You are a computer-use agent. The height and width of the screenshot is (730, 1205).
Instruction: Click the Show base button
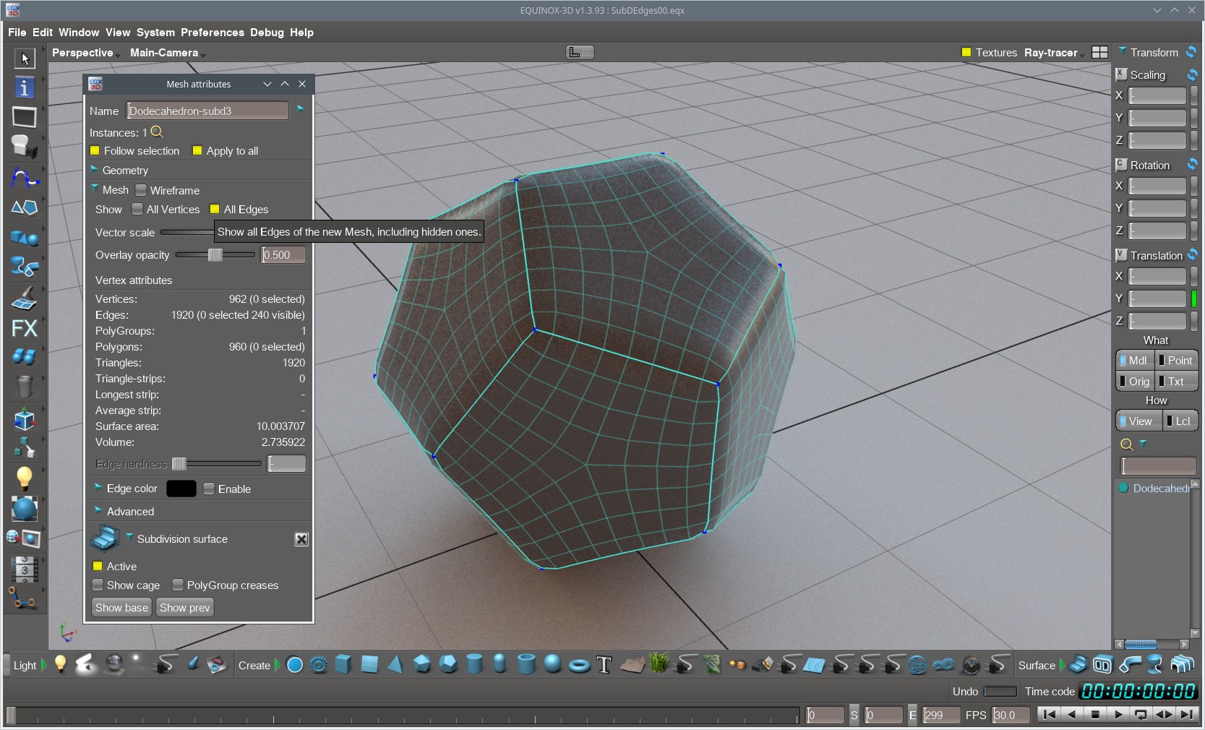(121, 608)
